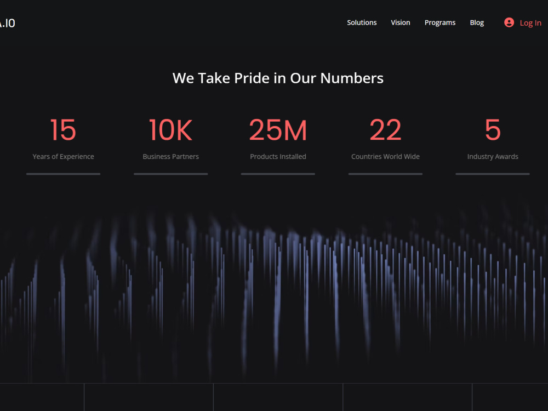Image resolution: width=548 pixels, height=411 pixels.
Task: Click the 'Industry Awards' label
Action: (x=493, y=157)
